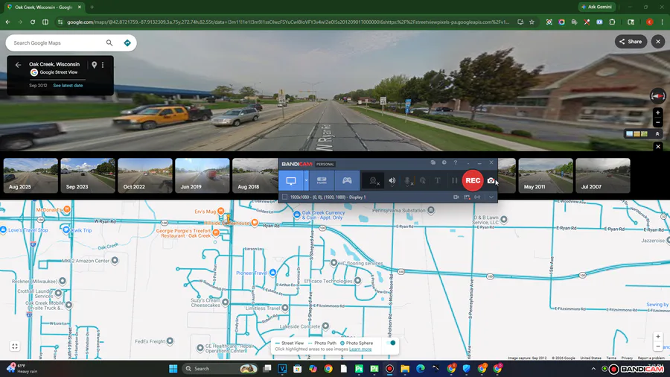The width and height of the screenshot is (670, 377).
Task: Open Windows Start menu
Action: (173, 369)
